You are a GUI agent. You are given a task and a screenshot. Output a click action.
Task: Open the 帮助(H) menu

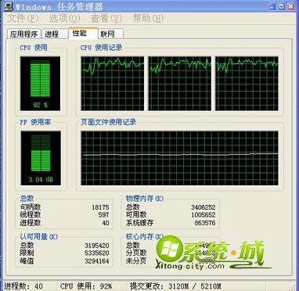148,18
